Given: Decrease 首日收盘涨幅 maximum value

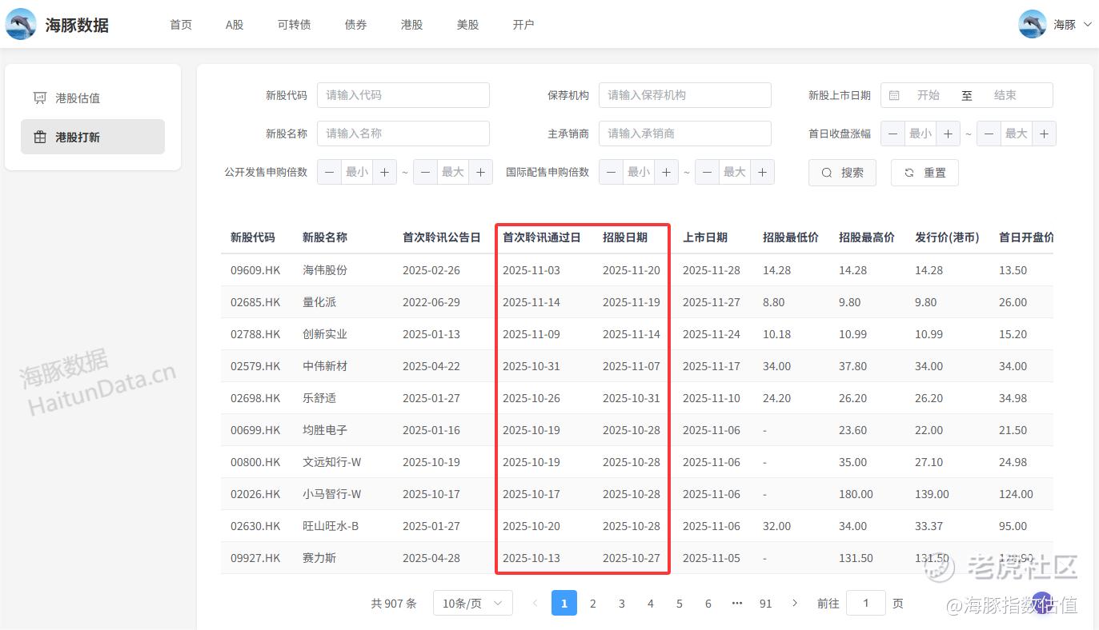Looking at the screenshot, I should (989, 134).
